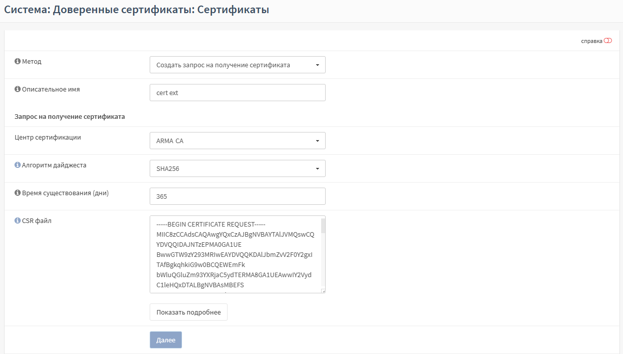Click the CSR text area scrollbar thumb

[x=323, y=226]
